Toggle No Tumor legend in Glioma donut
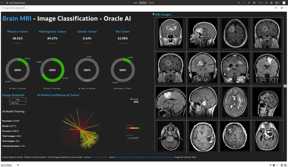Screen dimensions: 288x167 click(91, 89)
